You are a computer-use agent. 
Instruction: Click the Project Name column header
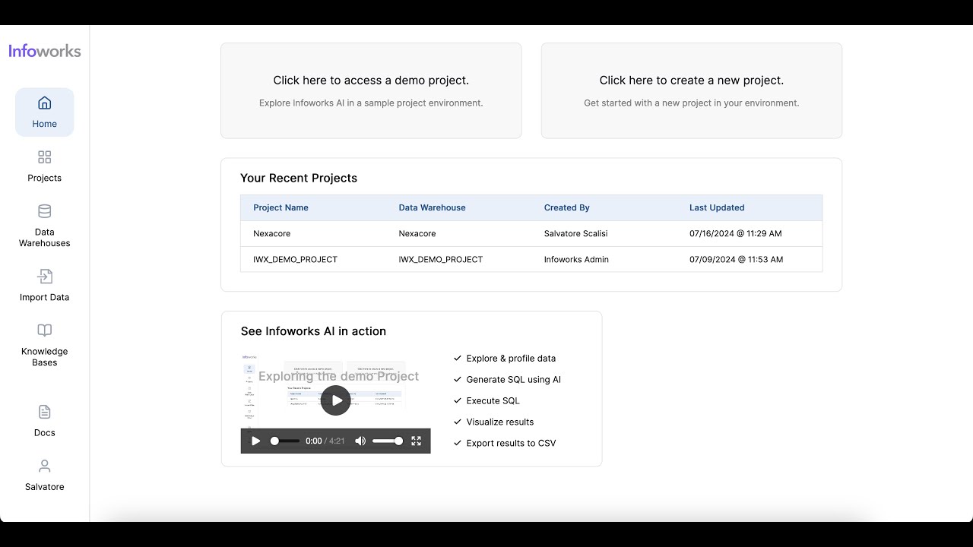280,207
